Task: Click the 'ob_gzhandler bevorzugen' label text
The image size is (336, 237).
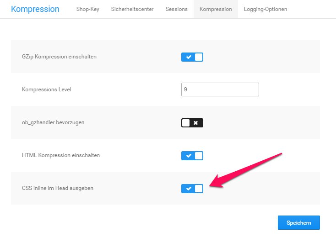Action: (53, 122)
